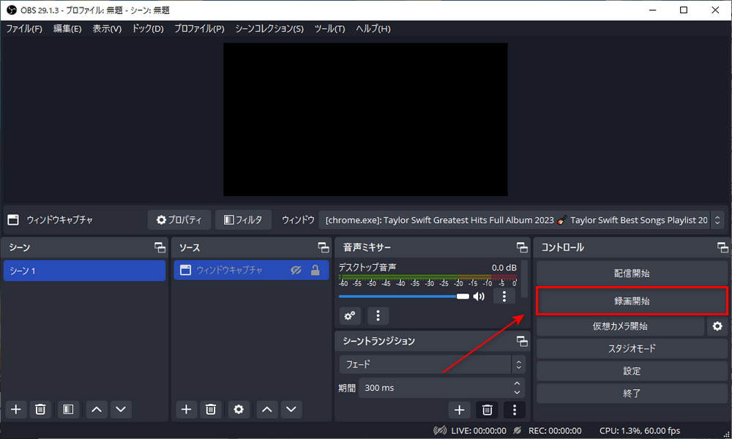Mute デスクトップ音声 speaker icon
Image resolution: width=732 pixels, height=439 pixels.
[x=479, y=296]
